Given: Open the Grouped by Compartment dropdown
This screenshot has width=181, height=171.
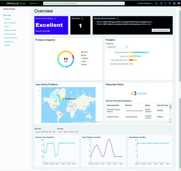Looking at the screenshot, I should pos(117,47).
